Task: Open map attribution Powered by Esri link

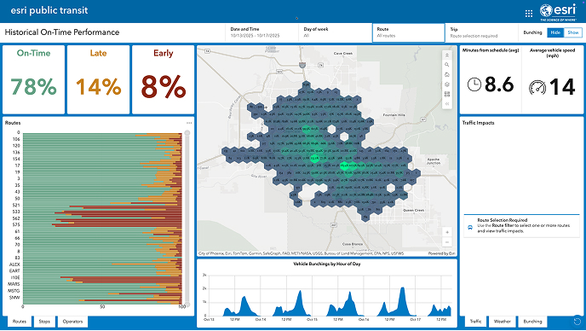Action: click(441, 253)
